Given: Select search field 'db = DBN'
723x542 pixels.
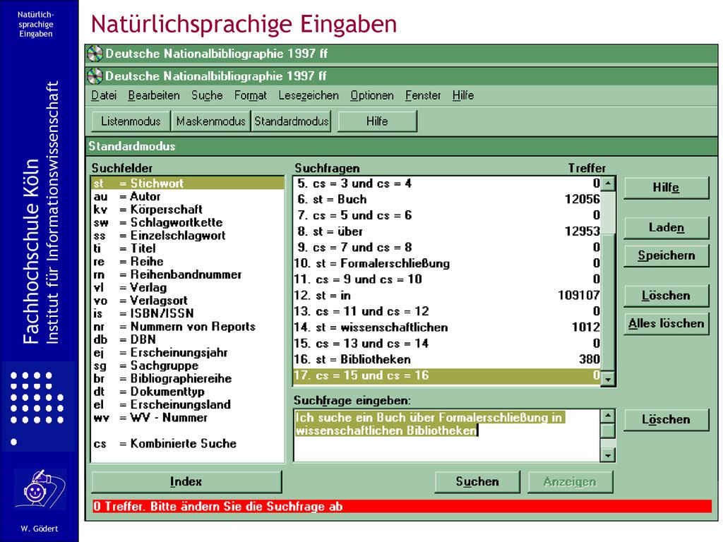Looking at the screenshot, I should (x=188, y=339).
